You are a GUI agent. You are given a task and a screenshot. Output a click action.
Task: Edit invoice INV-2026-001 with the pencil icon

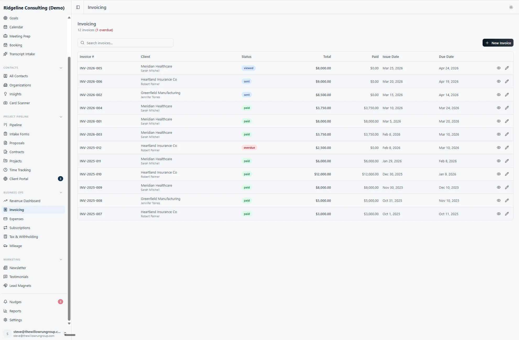[x=507, y=121]
